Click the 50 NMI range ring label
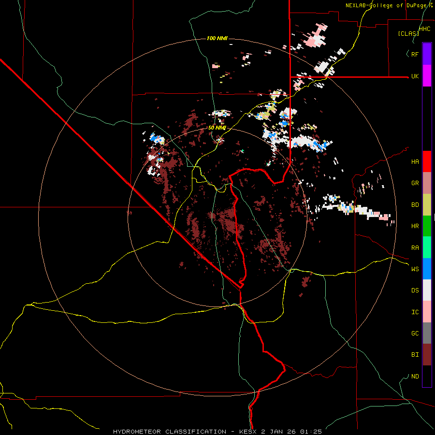 [217, 128]
